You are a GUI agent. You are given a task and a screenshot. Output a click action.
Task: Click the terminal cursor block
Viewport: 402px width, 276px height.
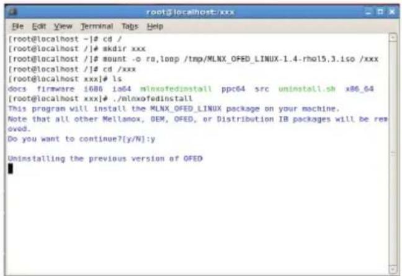pos(11,169)
